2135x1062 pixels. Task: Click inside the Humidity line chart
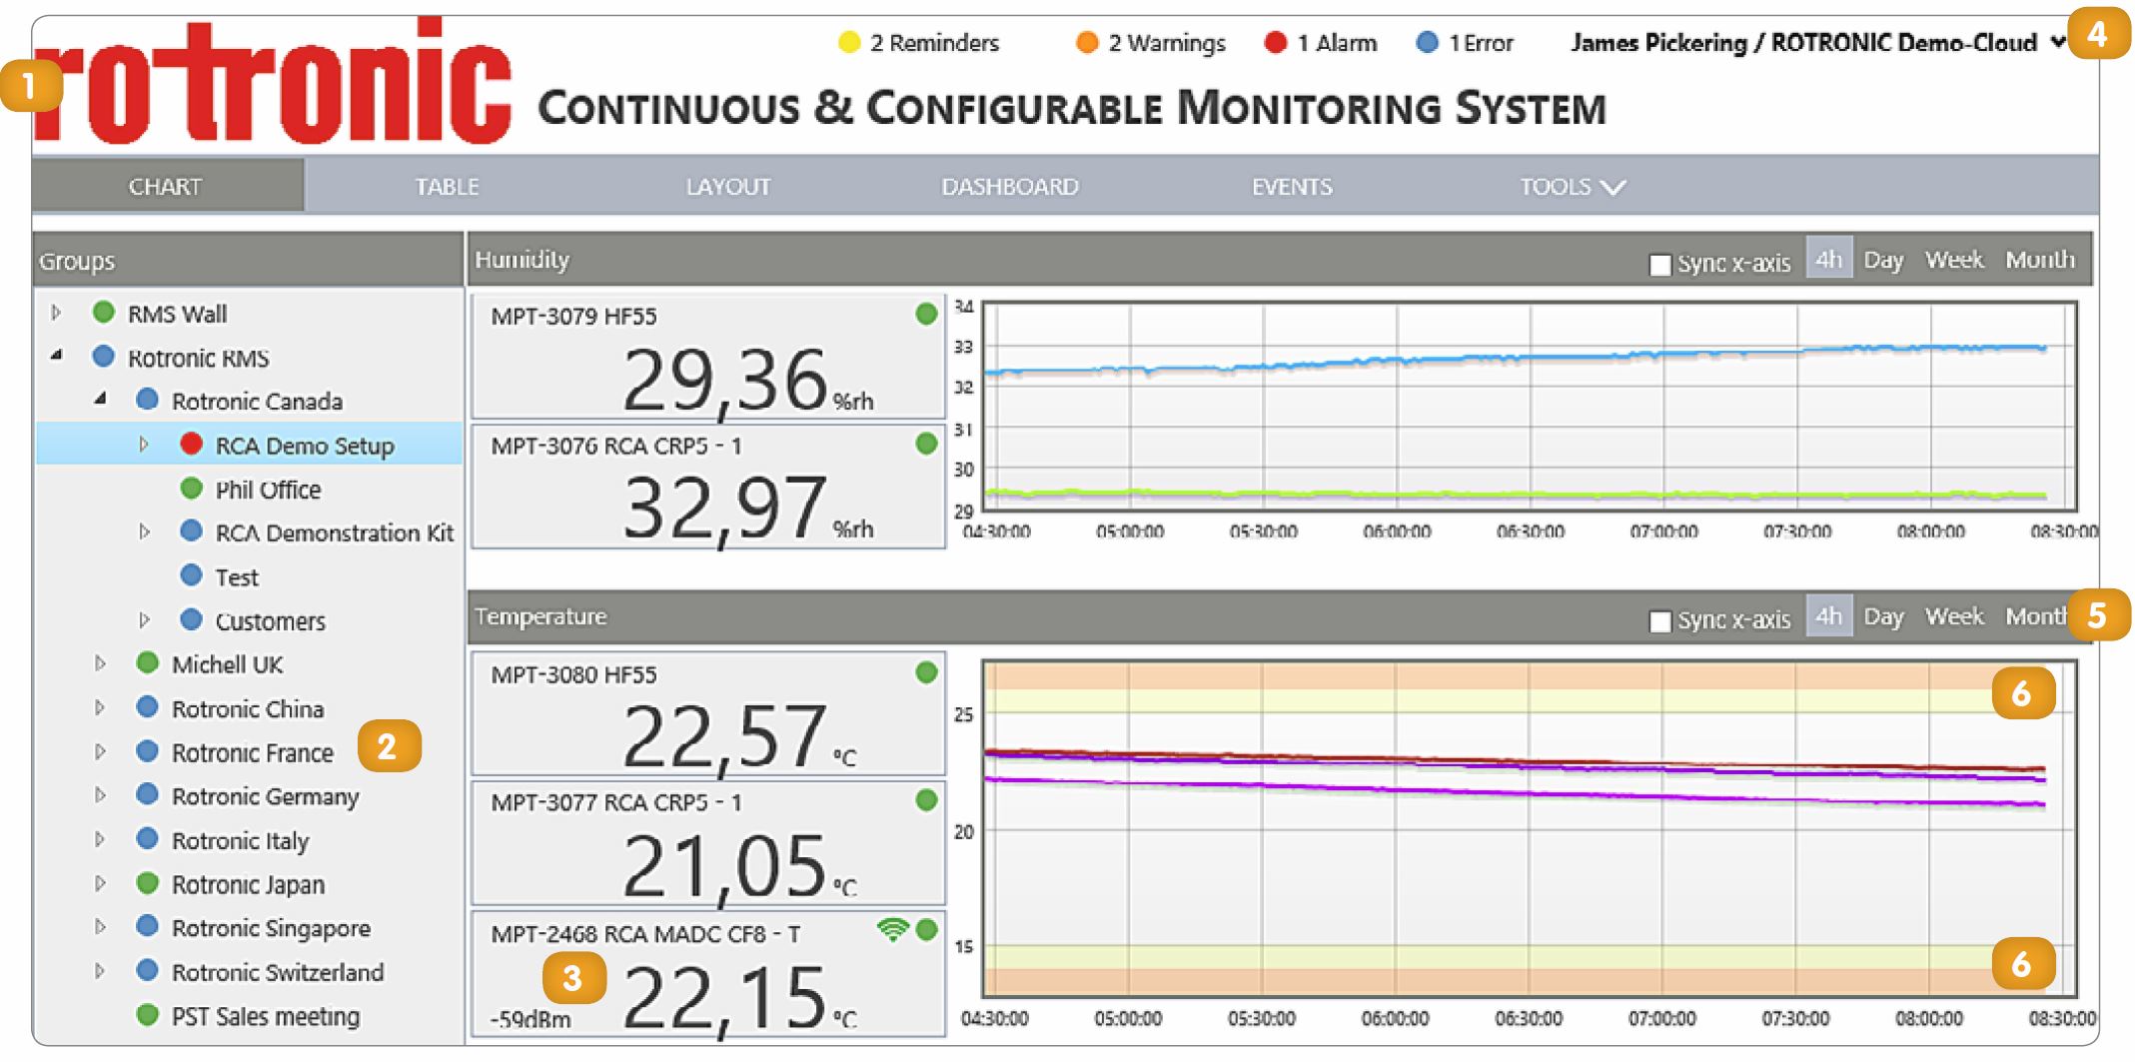1530,407
